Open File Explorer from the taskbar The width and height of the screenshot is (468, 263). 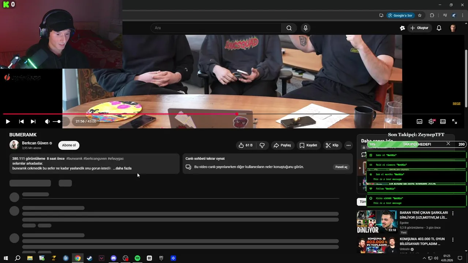click(30, 258)
